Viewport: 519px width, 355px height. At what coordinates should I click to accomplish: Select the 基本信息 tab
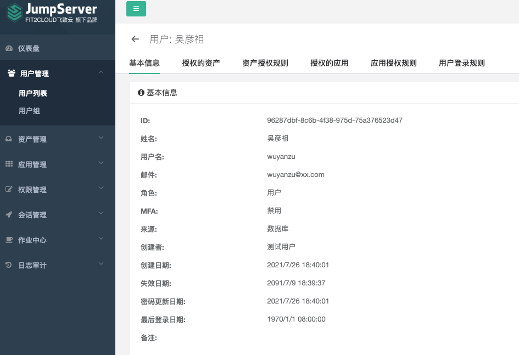tap(144, 63)
